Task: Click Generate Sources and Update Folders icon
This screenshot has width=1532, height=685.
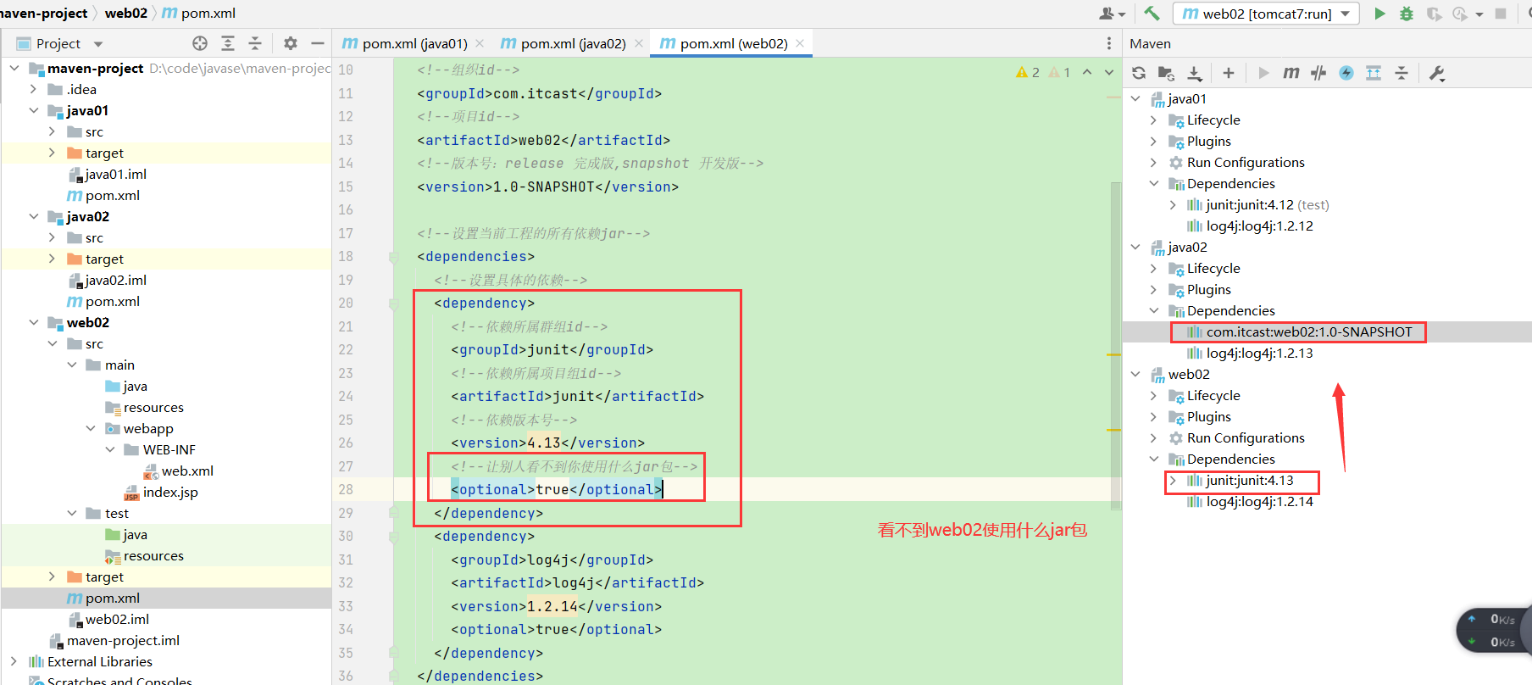Action: pyautogui.click(x=1166, y=73)
